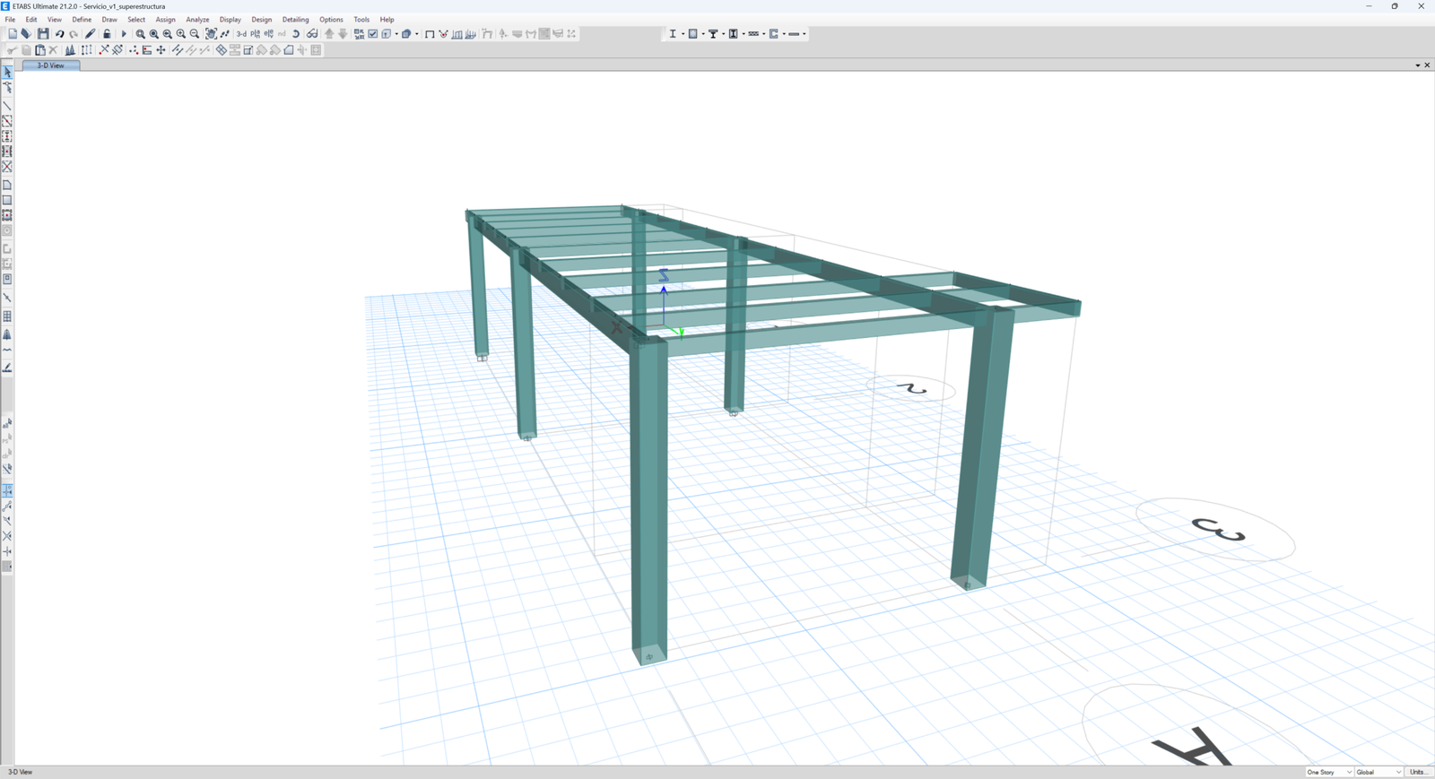The width and height of the screenshot is (1435, 779).
Task: Open the Detailing menu
Action: pos(295,20)
